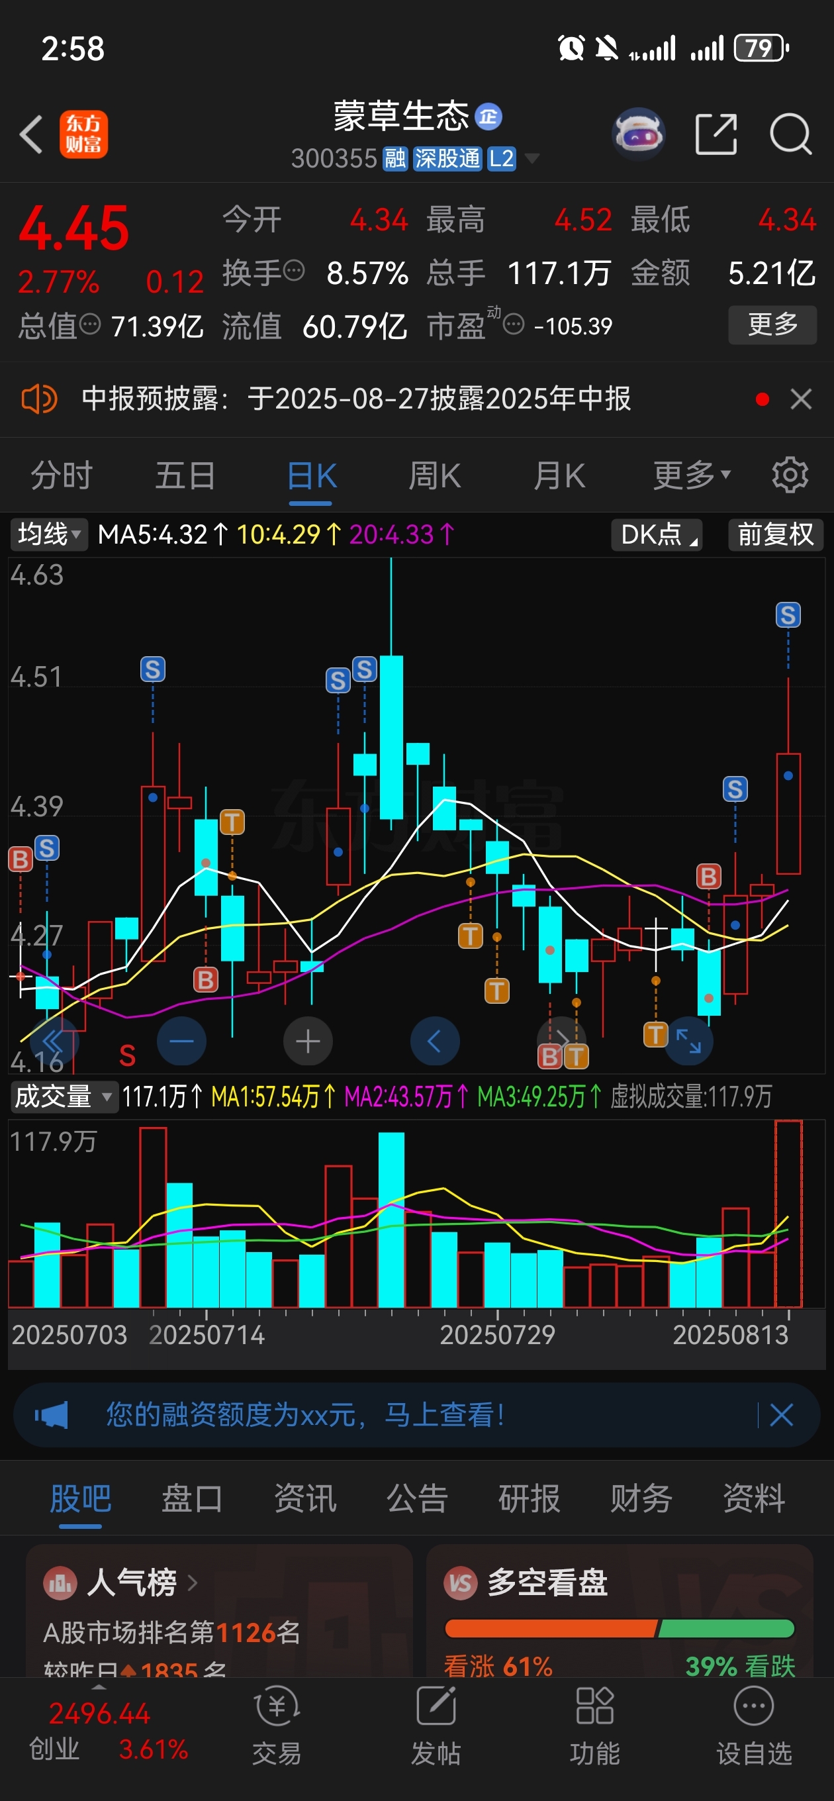Open the search magnifier icon
The image size is (834, 1801).
click(791, 134)
